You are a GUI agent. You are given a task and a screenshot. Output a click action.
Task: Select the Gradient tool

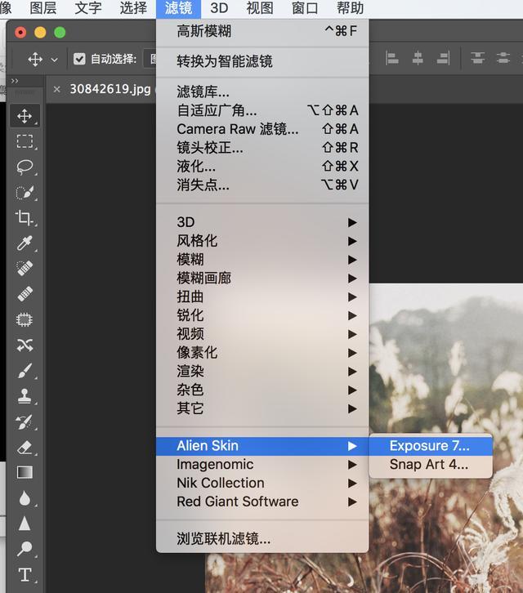pos(25,472)
